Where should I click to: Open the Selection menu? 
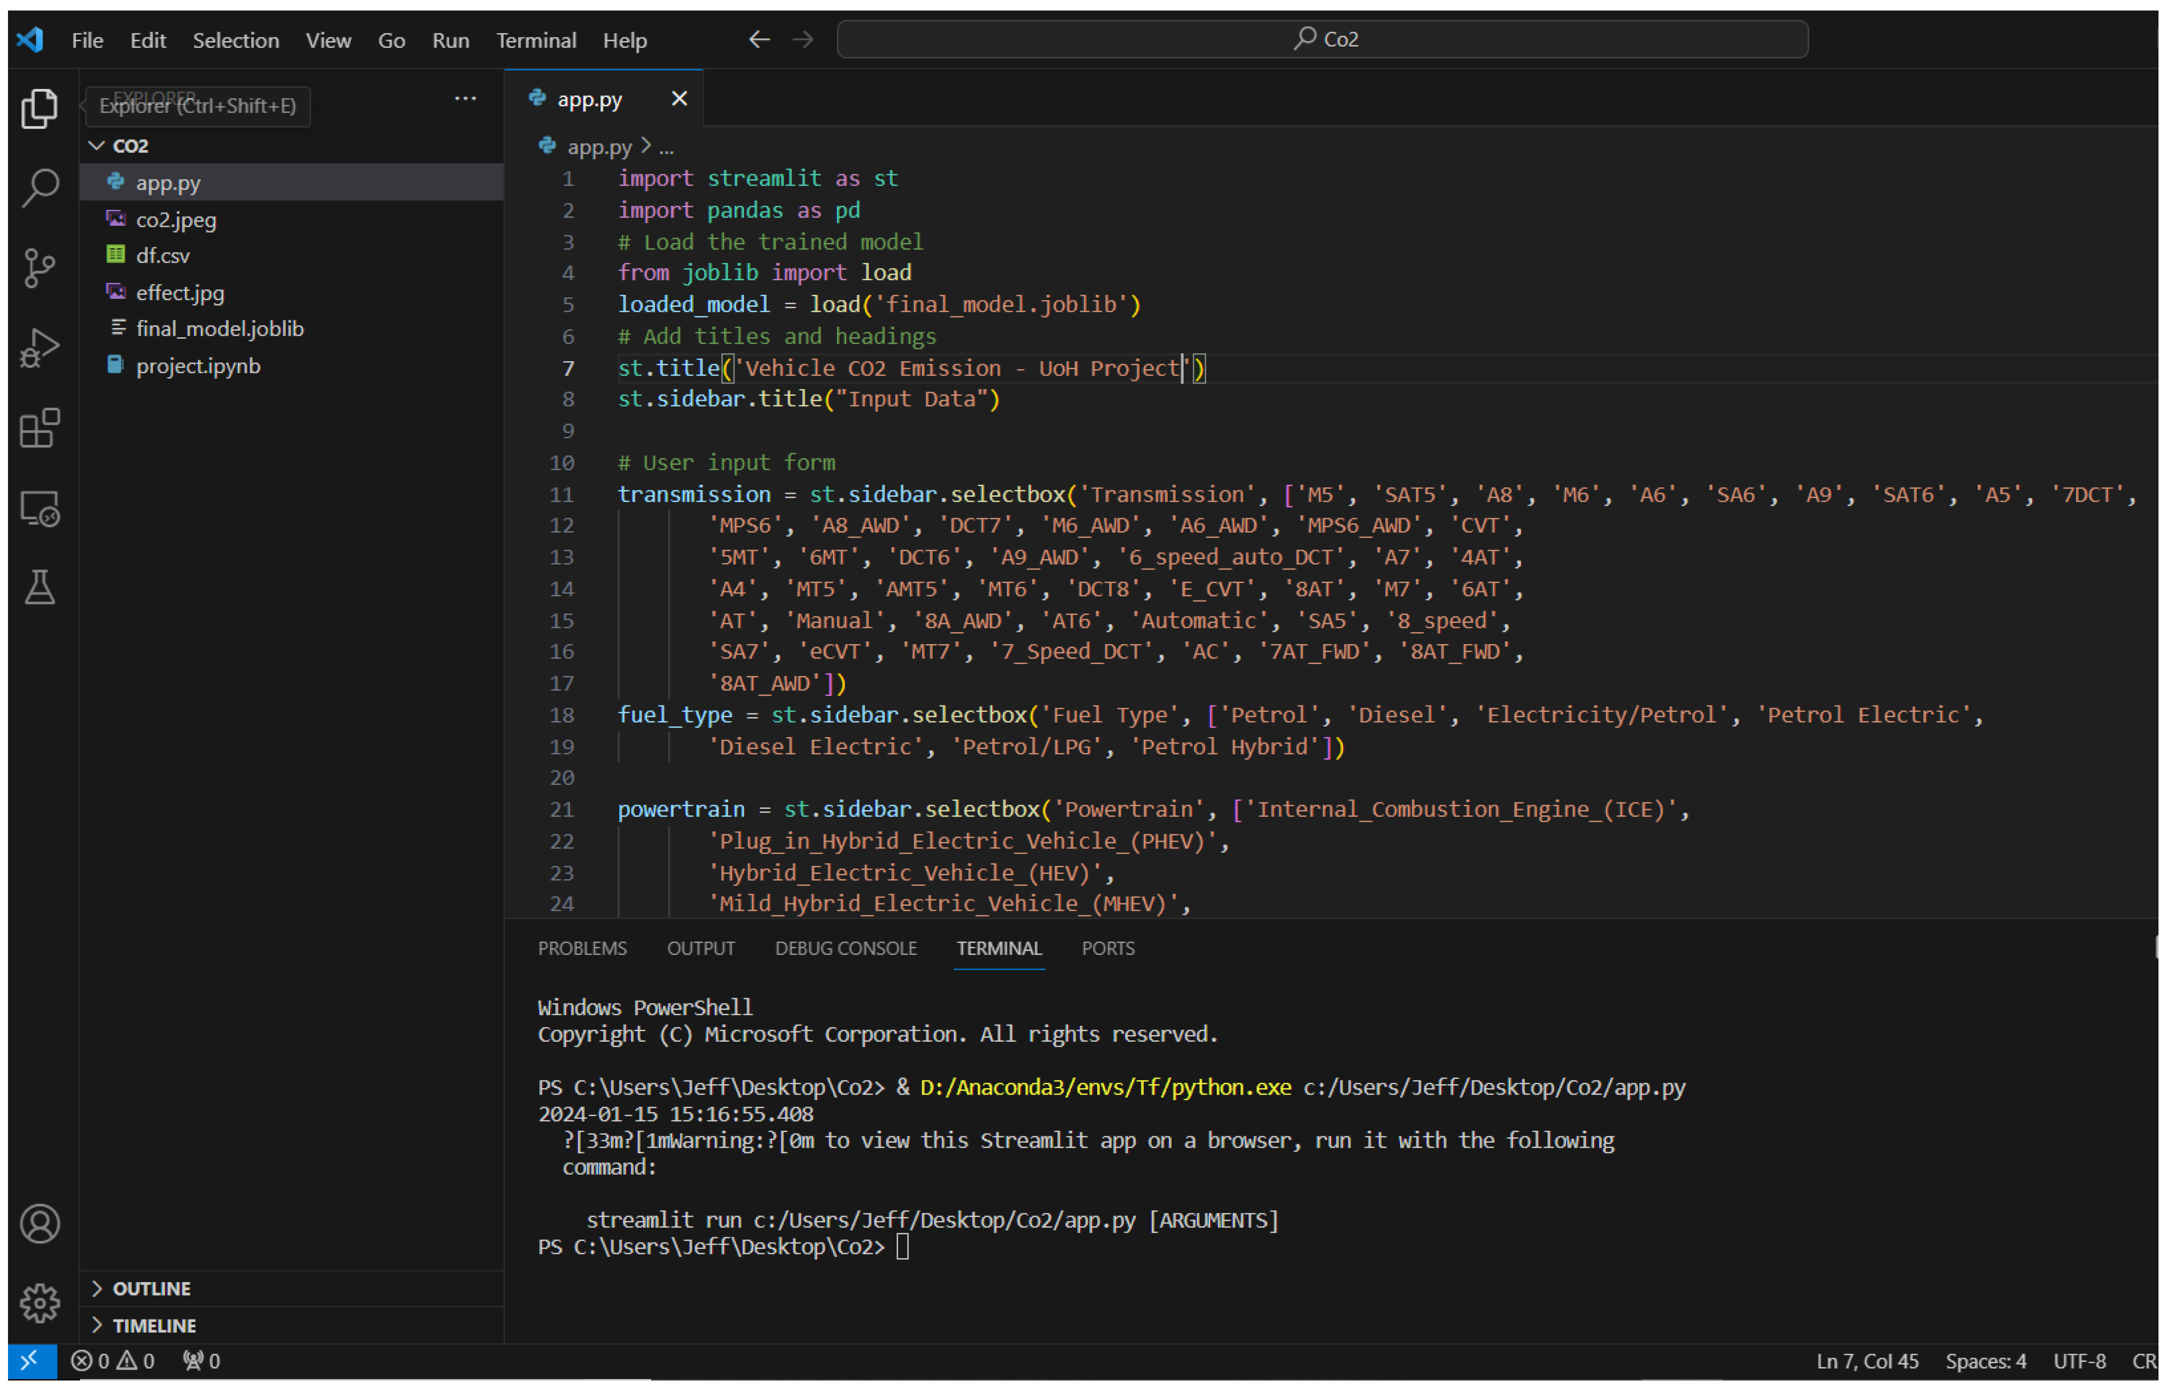coord(236,40)
